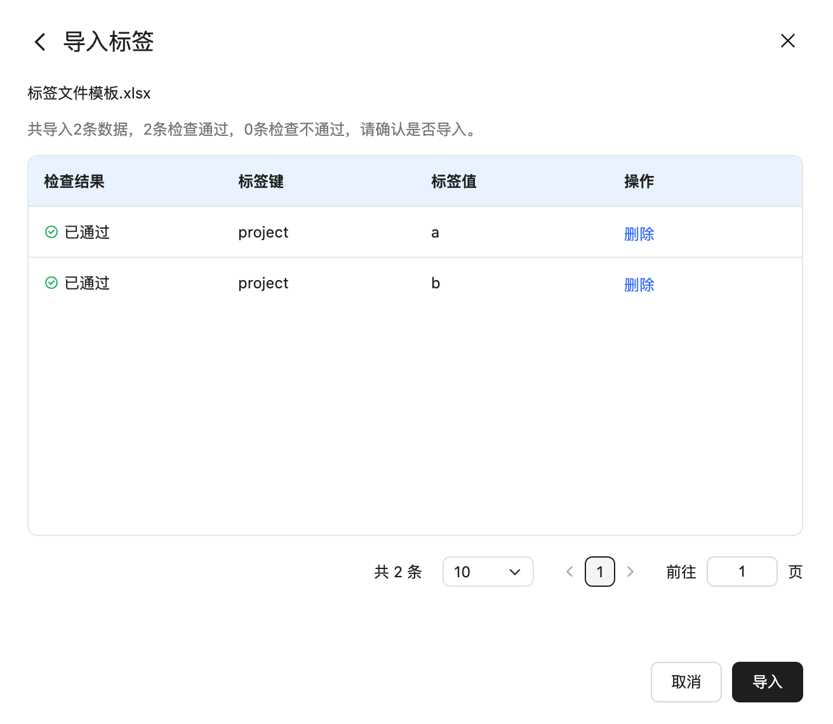This screenshot has width=833, height=724.
Task: Click the 操作 column header
Action: [639, 182]
